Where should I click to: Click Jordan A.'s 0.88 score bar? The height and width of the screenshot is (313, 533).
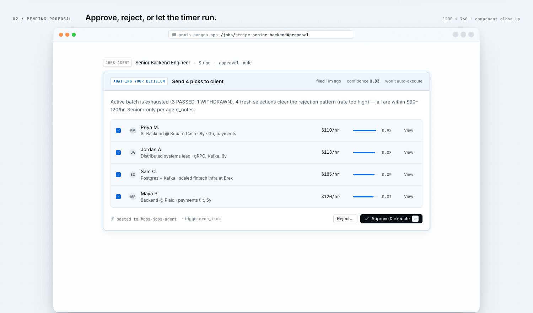click(x=366, y=153)
